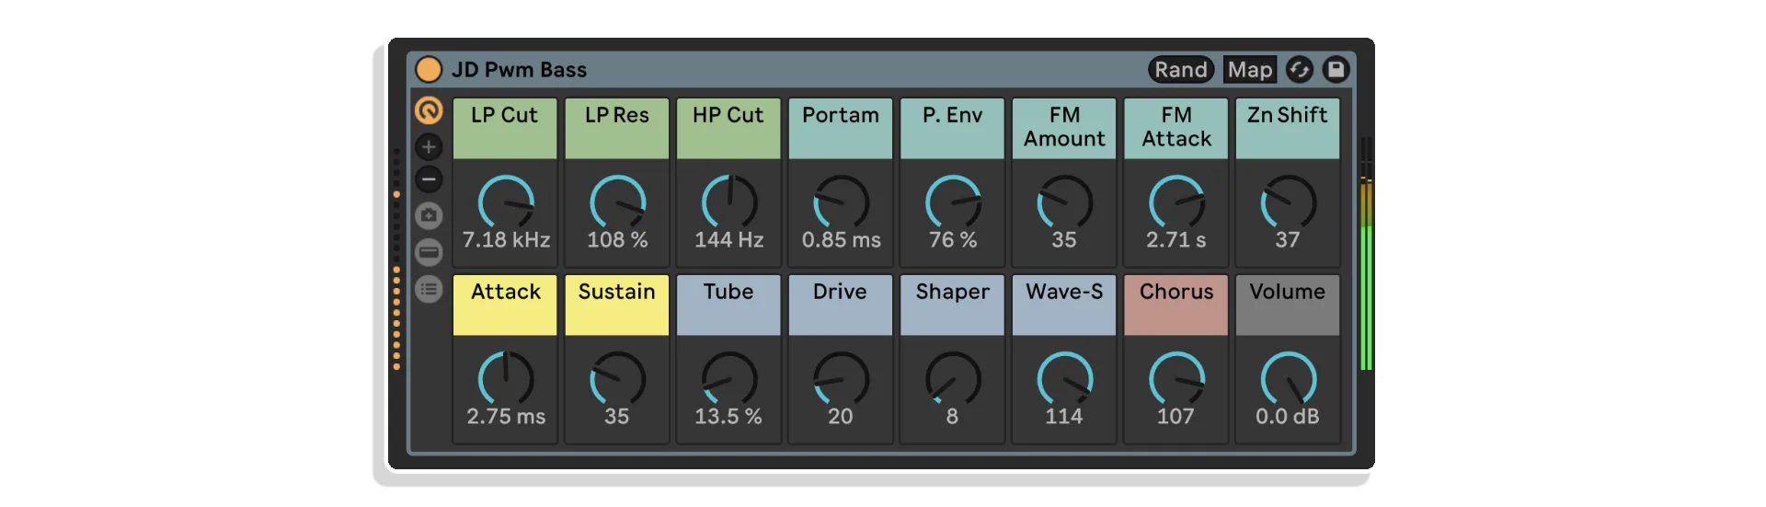Click the Tube macro knob
Viewport: 1766px width, 507px height.
(729, 378)
